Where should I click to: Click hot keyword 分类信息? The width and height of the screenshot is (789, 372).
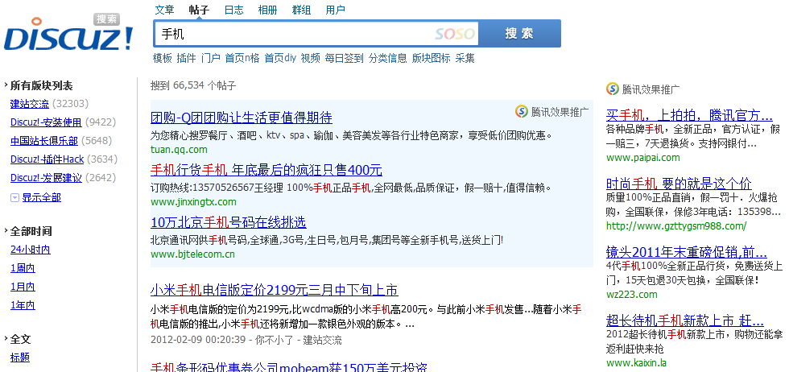pyautogui.click(x=387, y=59)
